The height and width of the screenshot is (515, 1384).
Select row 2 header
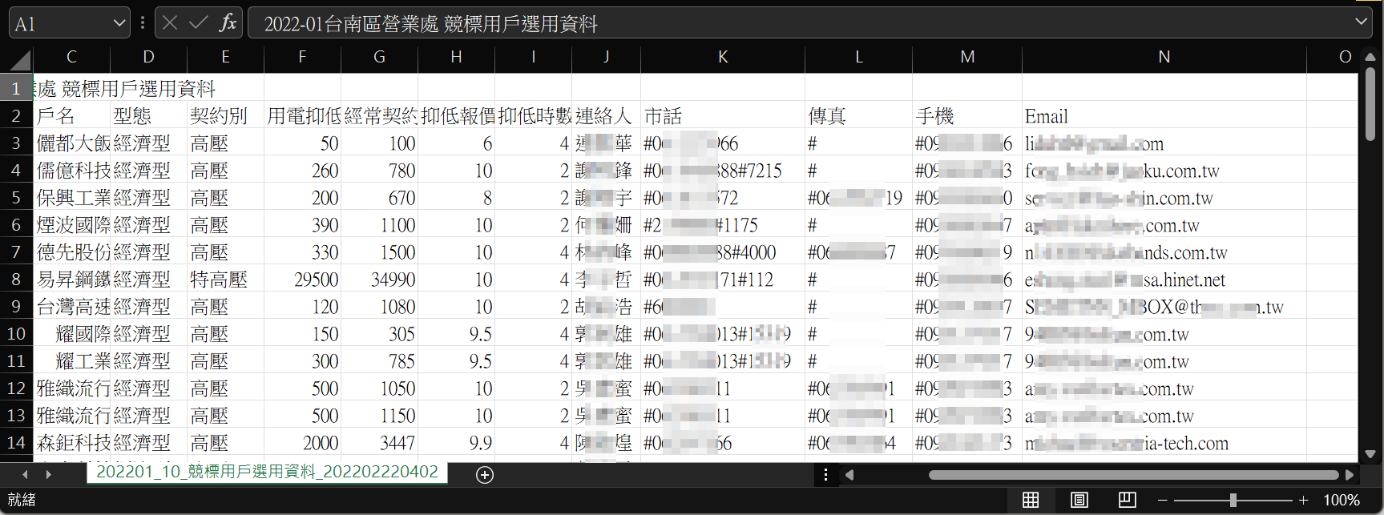pos(16,115)
